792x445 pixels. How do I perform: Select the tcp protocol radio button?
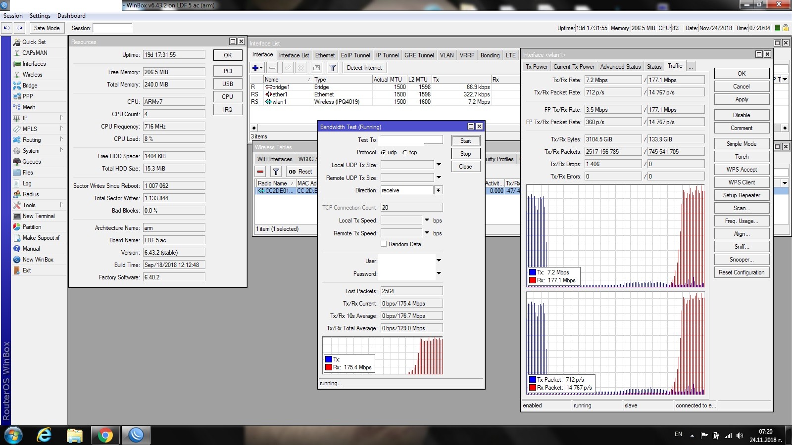point(405,152)
